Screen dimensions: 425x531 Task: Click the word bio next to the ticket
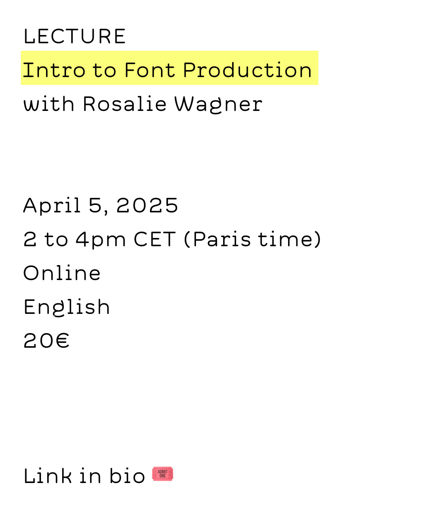tap(127, 476)
